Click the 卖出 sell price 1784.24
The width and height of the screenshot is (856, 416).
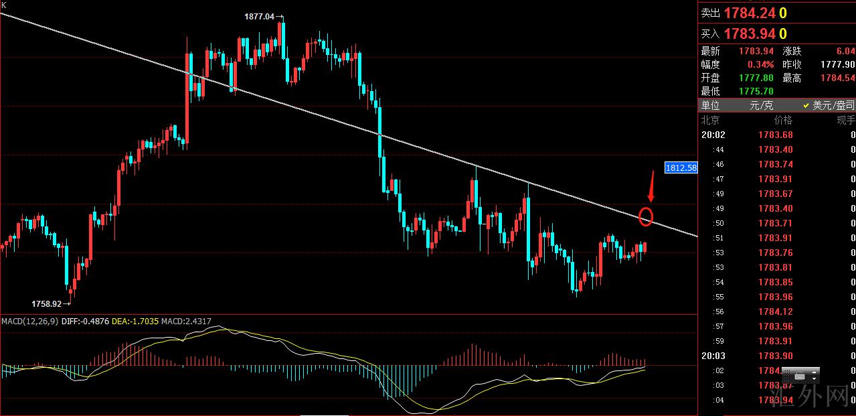[x=750, y=13]
